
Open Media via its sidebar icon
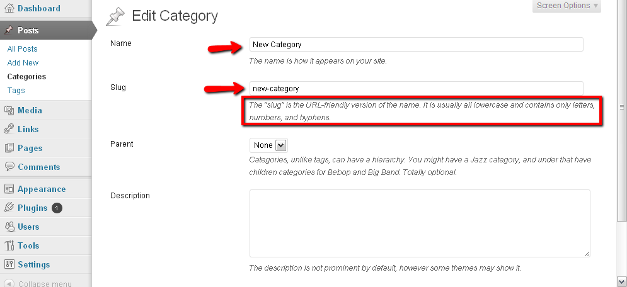(x=9, y=111)
